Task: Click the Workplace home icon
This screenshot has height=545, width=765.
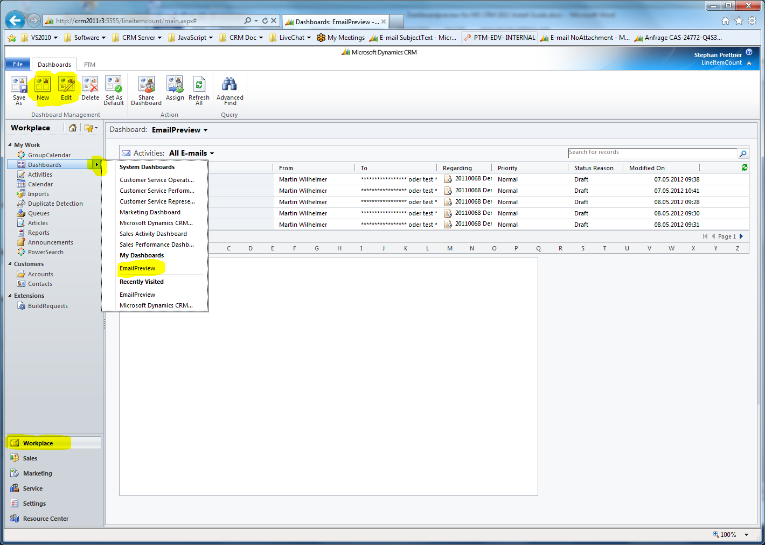Action: (72, 128)
